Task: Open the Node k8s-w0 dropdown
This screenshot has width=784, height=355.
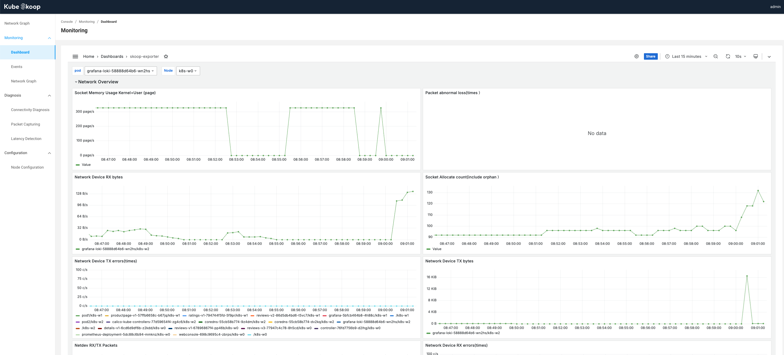Action: 188,71
